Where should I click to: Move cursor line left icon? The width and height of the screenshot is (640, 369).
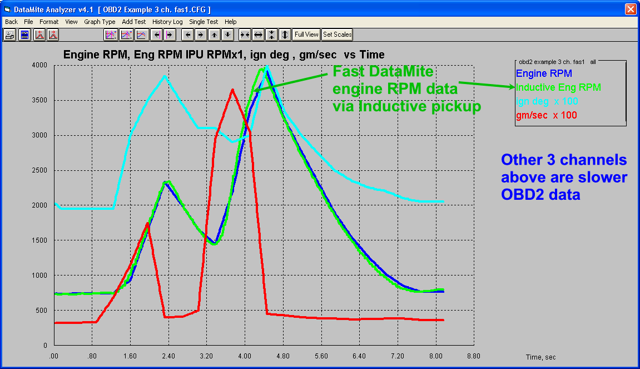[x=157, y=35]
